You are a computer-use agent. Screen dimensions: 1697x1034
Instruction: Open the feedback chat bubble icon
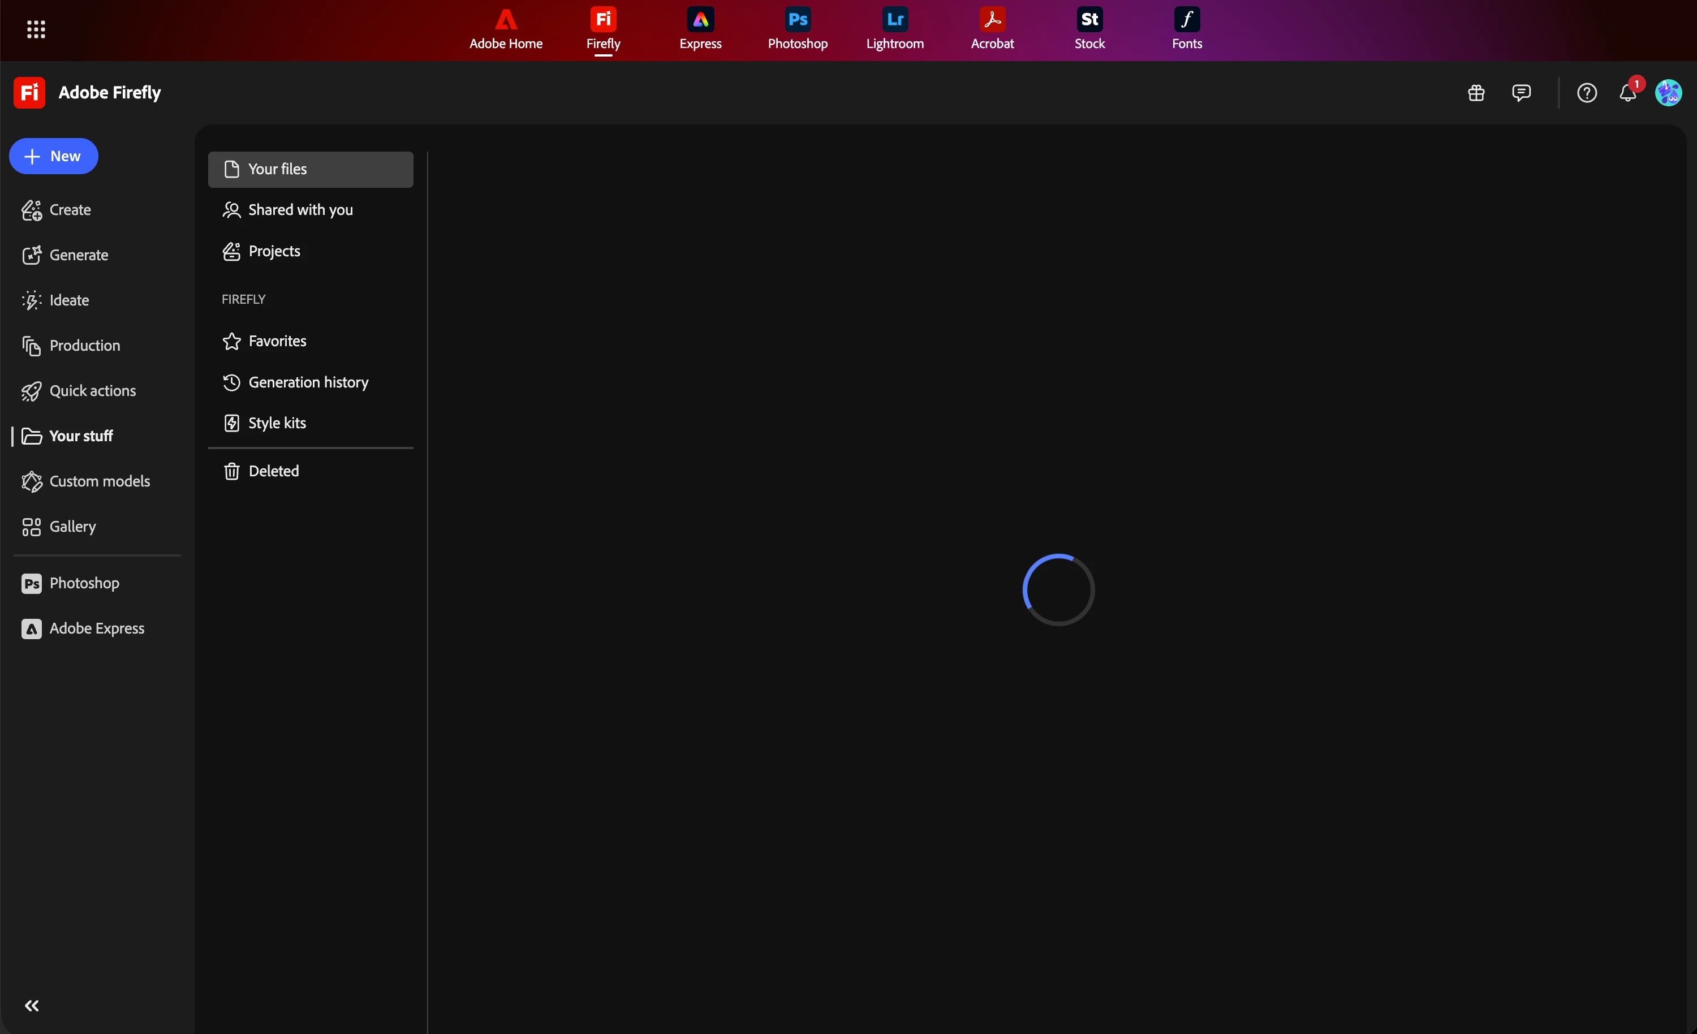click(1521, 93)
